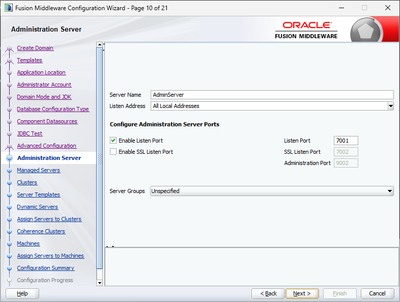The width and height of the screenshot is (400, 302).
Task: Edit the Listen Port field 7001
Action: pos(346,141)
